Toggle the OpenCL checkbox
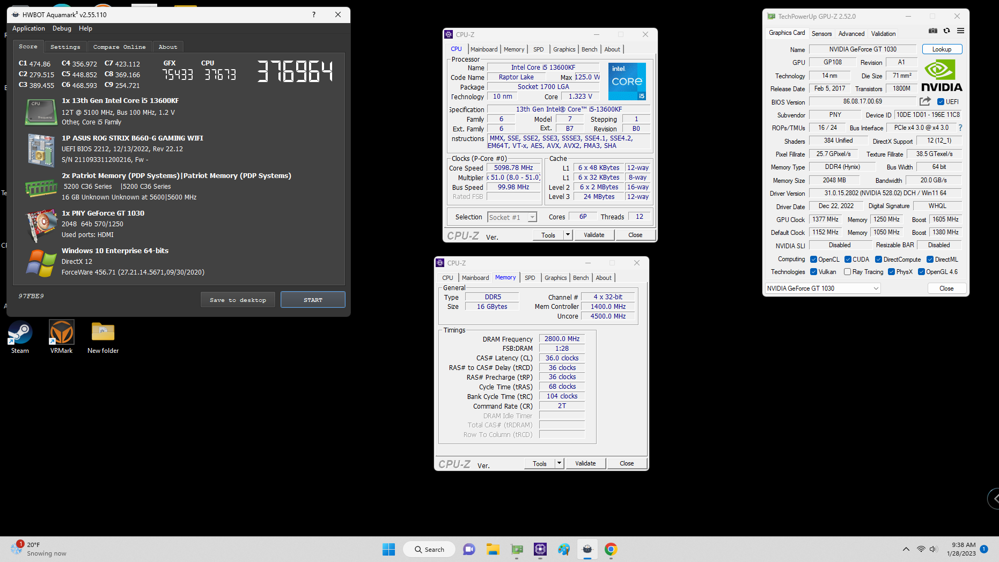 [813, 260]
